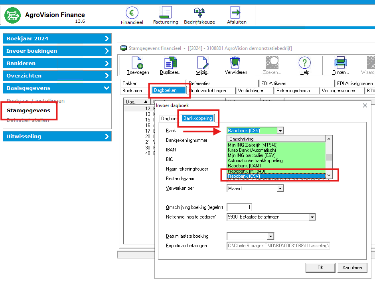Select Stamgegevens in the sidebar
The width and height of the screenshot is (375, 284).
click(x=28, y=110)
